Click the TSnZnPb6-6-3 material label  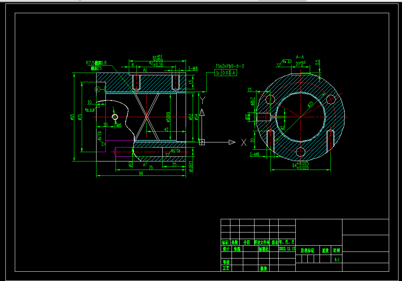click(230, 66)
